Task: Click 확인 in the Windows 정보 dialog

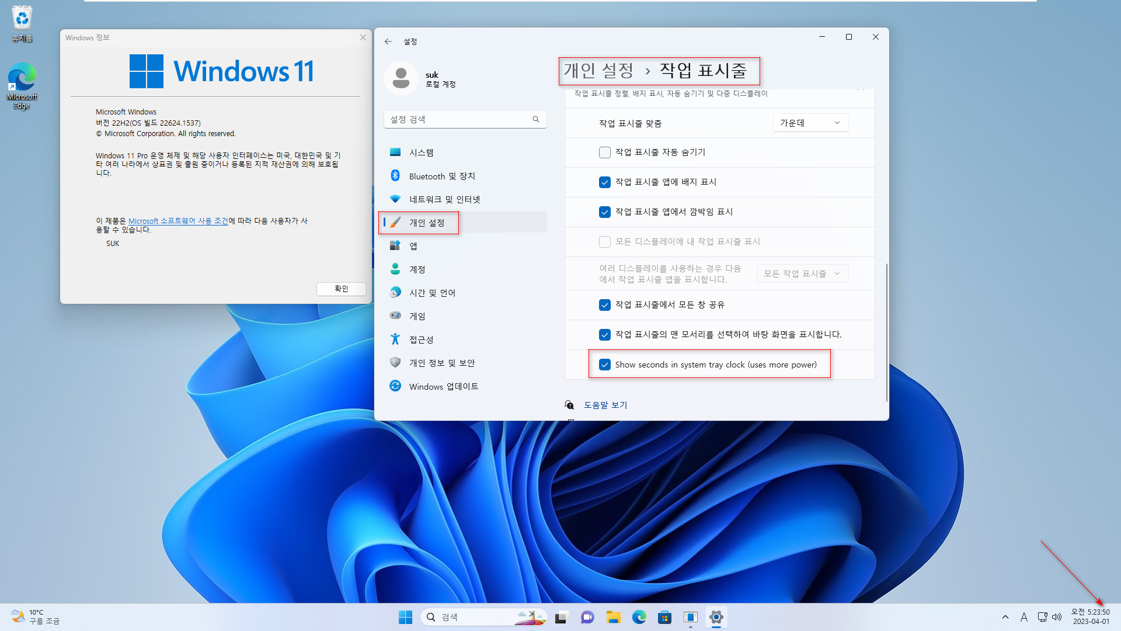Action: pyautogui.click(x=341, y=289)
